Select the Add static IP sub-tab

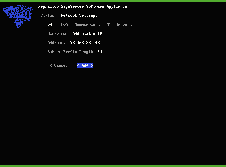[87, 34]
